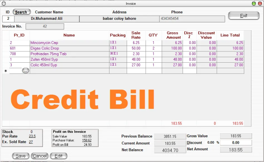Click the Address field babar coloy lahore
264x162 pixels.
[x=120, y=19]
